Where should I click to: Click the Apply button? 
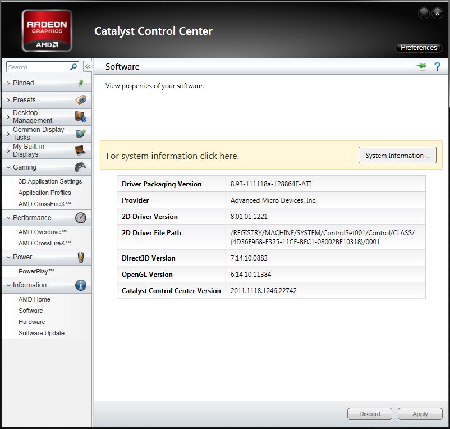coord(420,414)
